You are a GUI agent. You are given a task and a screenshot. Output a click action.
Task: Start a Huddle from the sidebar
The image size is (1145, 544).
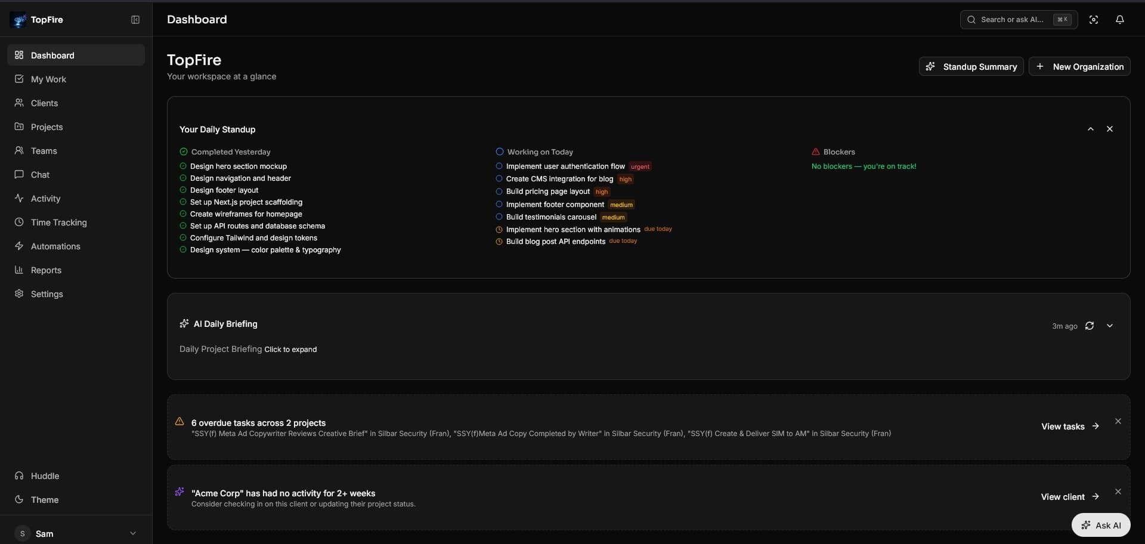coord(45,476)
